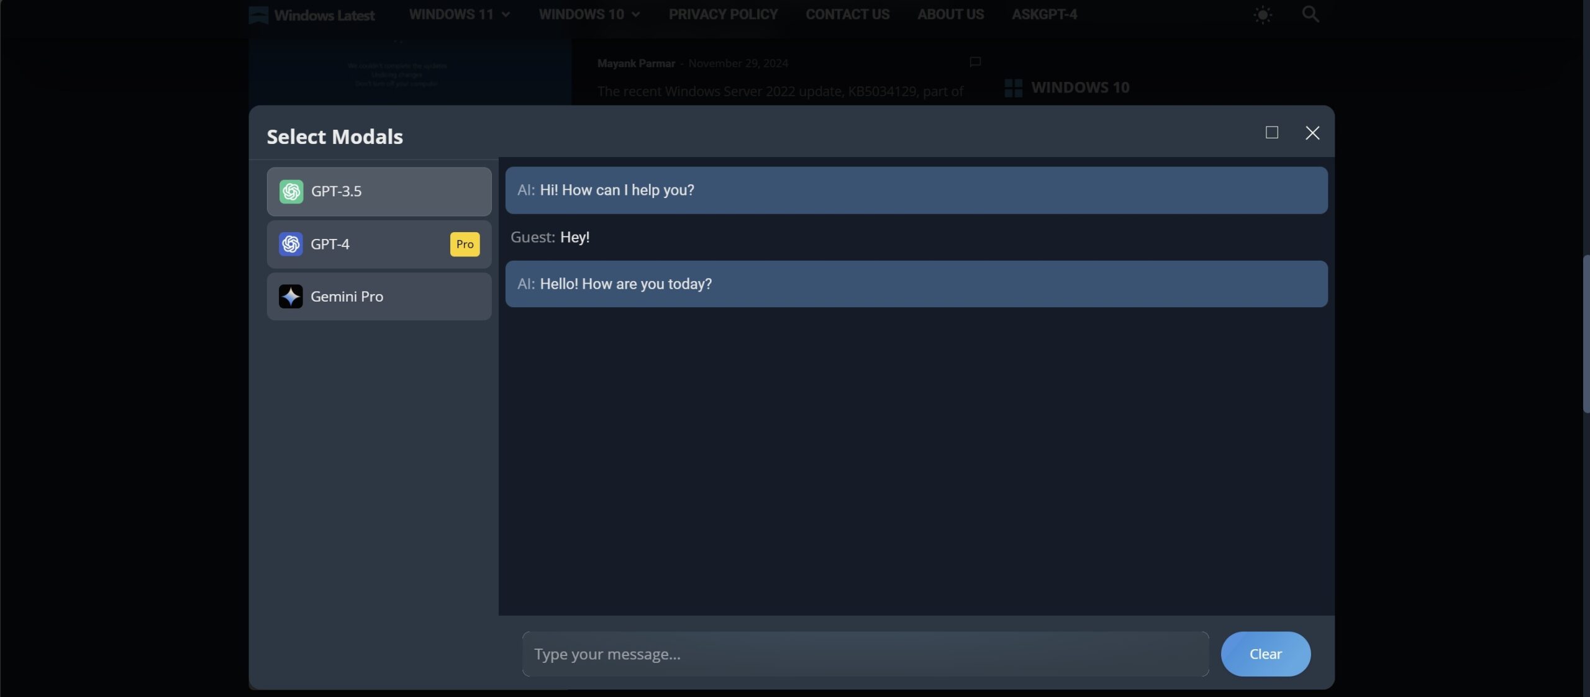1590x697 pixels.
Task: Focus the Type your message input field
Action: click(x=865, y=654)
